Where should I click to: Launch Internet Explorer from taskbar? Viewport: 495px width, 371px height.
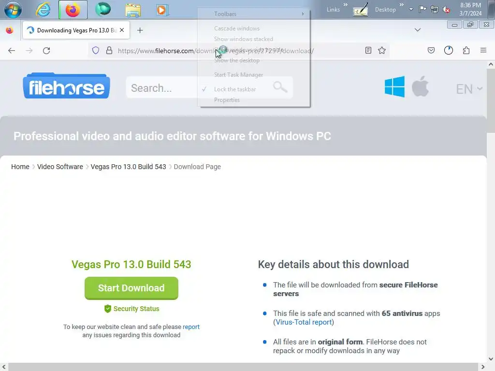[43, 10]
